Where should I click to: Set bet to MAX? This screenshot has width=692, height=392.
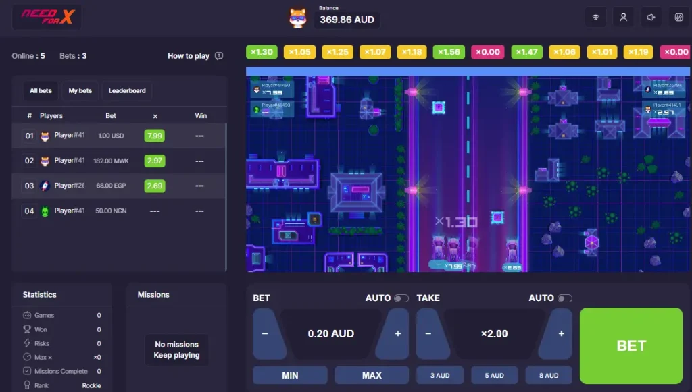pyautogui.click(x=372, y=375)
